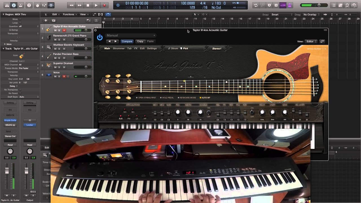This screenshot has width=361, height=203.
Task: Toggle solo S button in control bar
Action: pos(276,5)
